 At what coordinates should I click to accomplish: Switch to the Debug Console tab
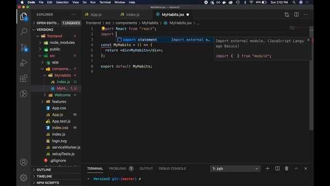click(x=172, y=168)
